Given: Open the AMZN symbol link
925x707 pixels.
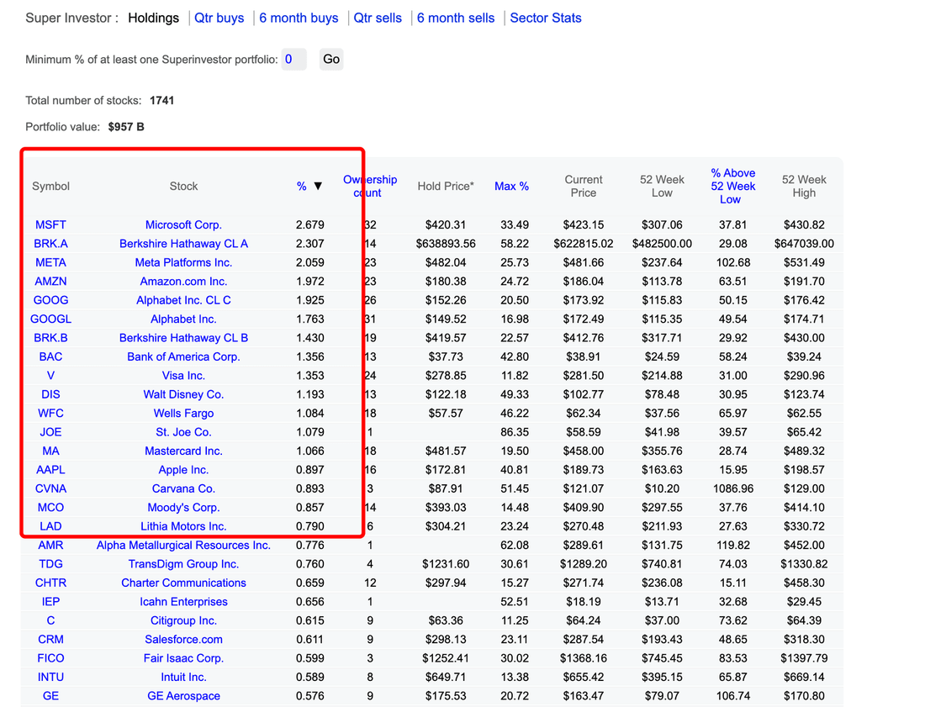Looking at the screenshot, I should [x=50, y=282].
